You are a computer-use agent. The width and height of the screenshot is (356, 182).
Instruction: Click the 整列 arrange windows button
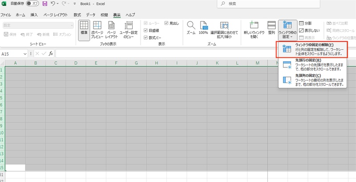coord(271,28)
